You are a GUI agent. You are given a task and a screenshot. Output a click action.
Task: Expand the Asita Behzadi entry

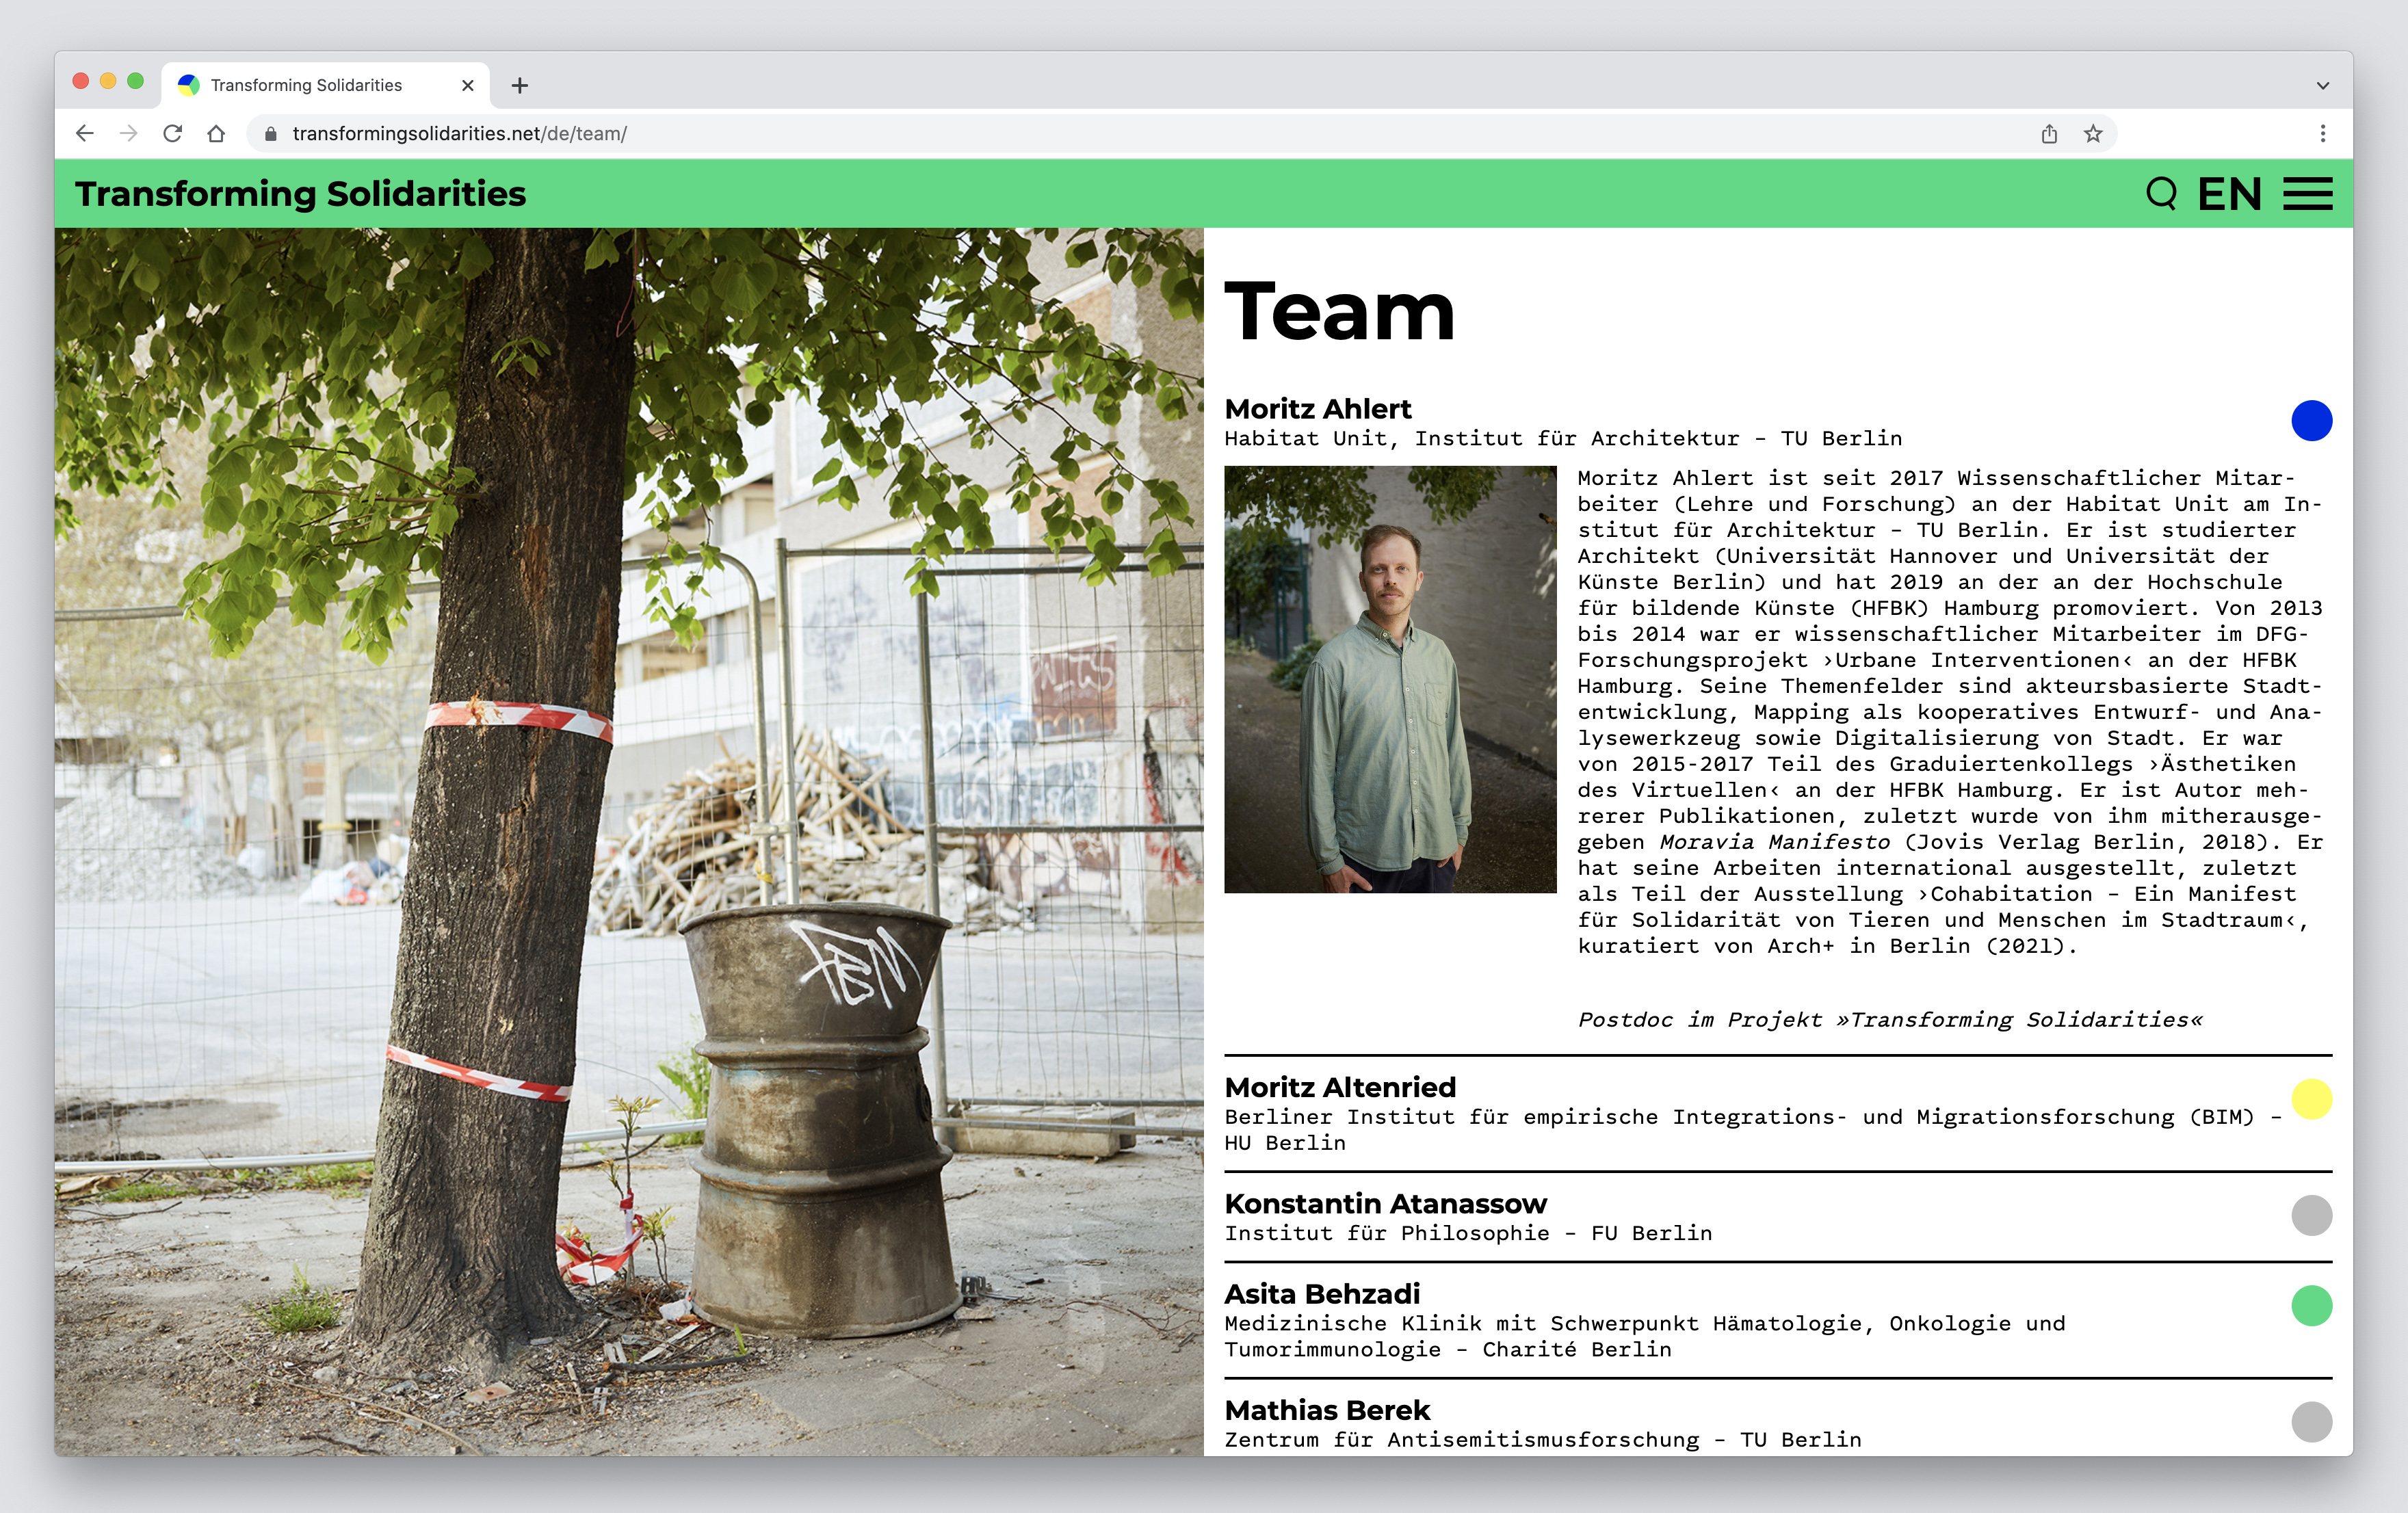(x=1322, y=1294)
